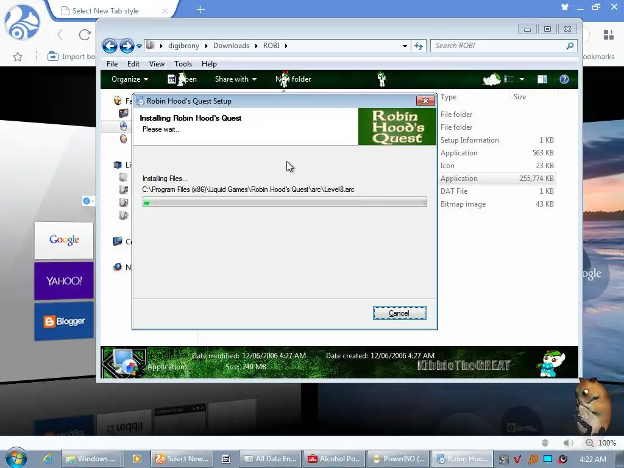Click the media player taskbar icon

coord(136,459)
